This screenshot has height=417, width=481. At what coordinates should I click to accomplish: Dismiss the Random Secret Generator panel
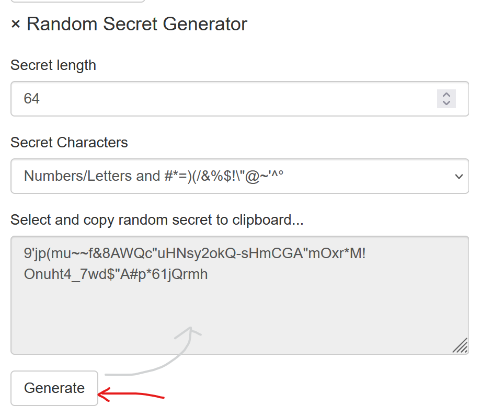coord(15,24)
